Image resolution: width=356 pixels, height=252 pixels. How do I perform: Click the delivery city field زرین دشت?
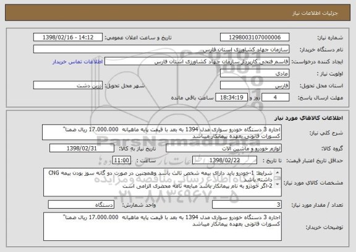point(68,85)
